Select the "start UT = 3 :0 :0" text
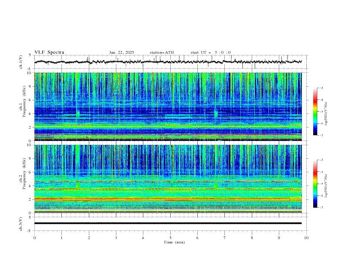Screen dimensions: 345x267 (210, 52)
